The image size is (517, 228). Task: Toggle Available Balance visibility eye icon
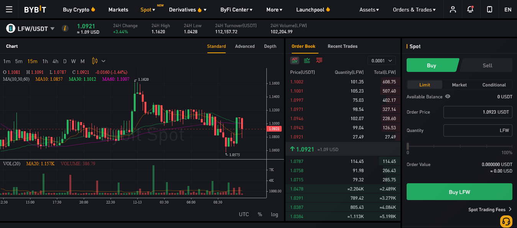pos(448,97)
